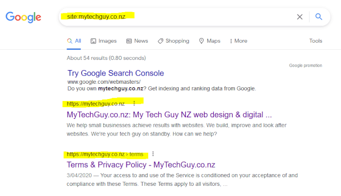This screenshot has height=196, width=341.
Task: Open Terms & Privacy Policy result
Action: tap(140, 165)
